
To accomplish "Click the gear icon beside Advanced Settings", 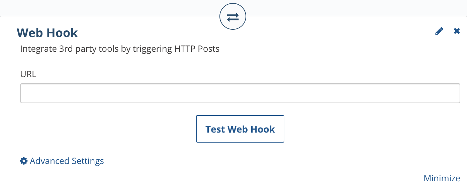I will pyautogui.click(x=24, y=161).
